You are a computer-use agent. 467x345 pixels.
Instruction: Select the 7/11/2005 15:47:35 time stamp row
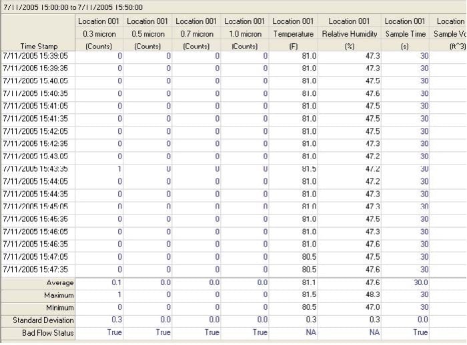[x=36, y=270]
